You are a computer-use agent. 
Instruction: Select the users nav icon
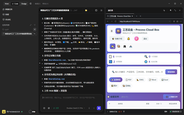[x=125, y=46]
